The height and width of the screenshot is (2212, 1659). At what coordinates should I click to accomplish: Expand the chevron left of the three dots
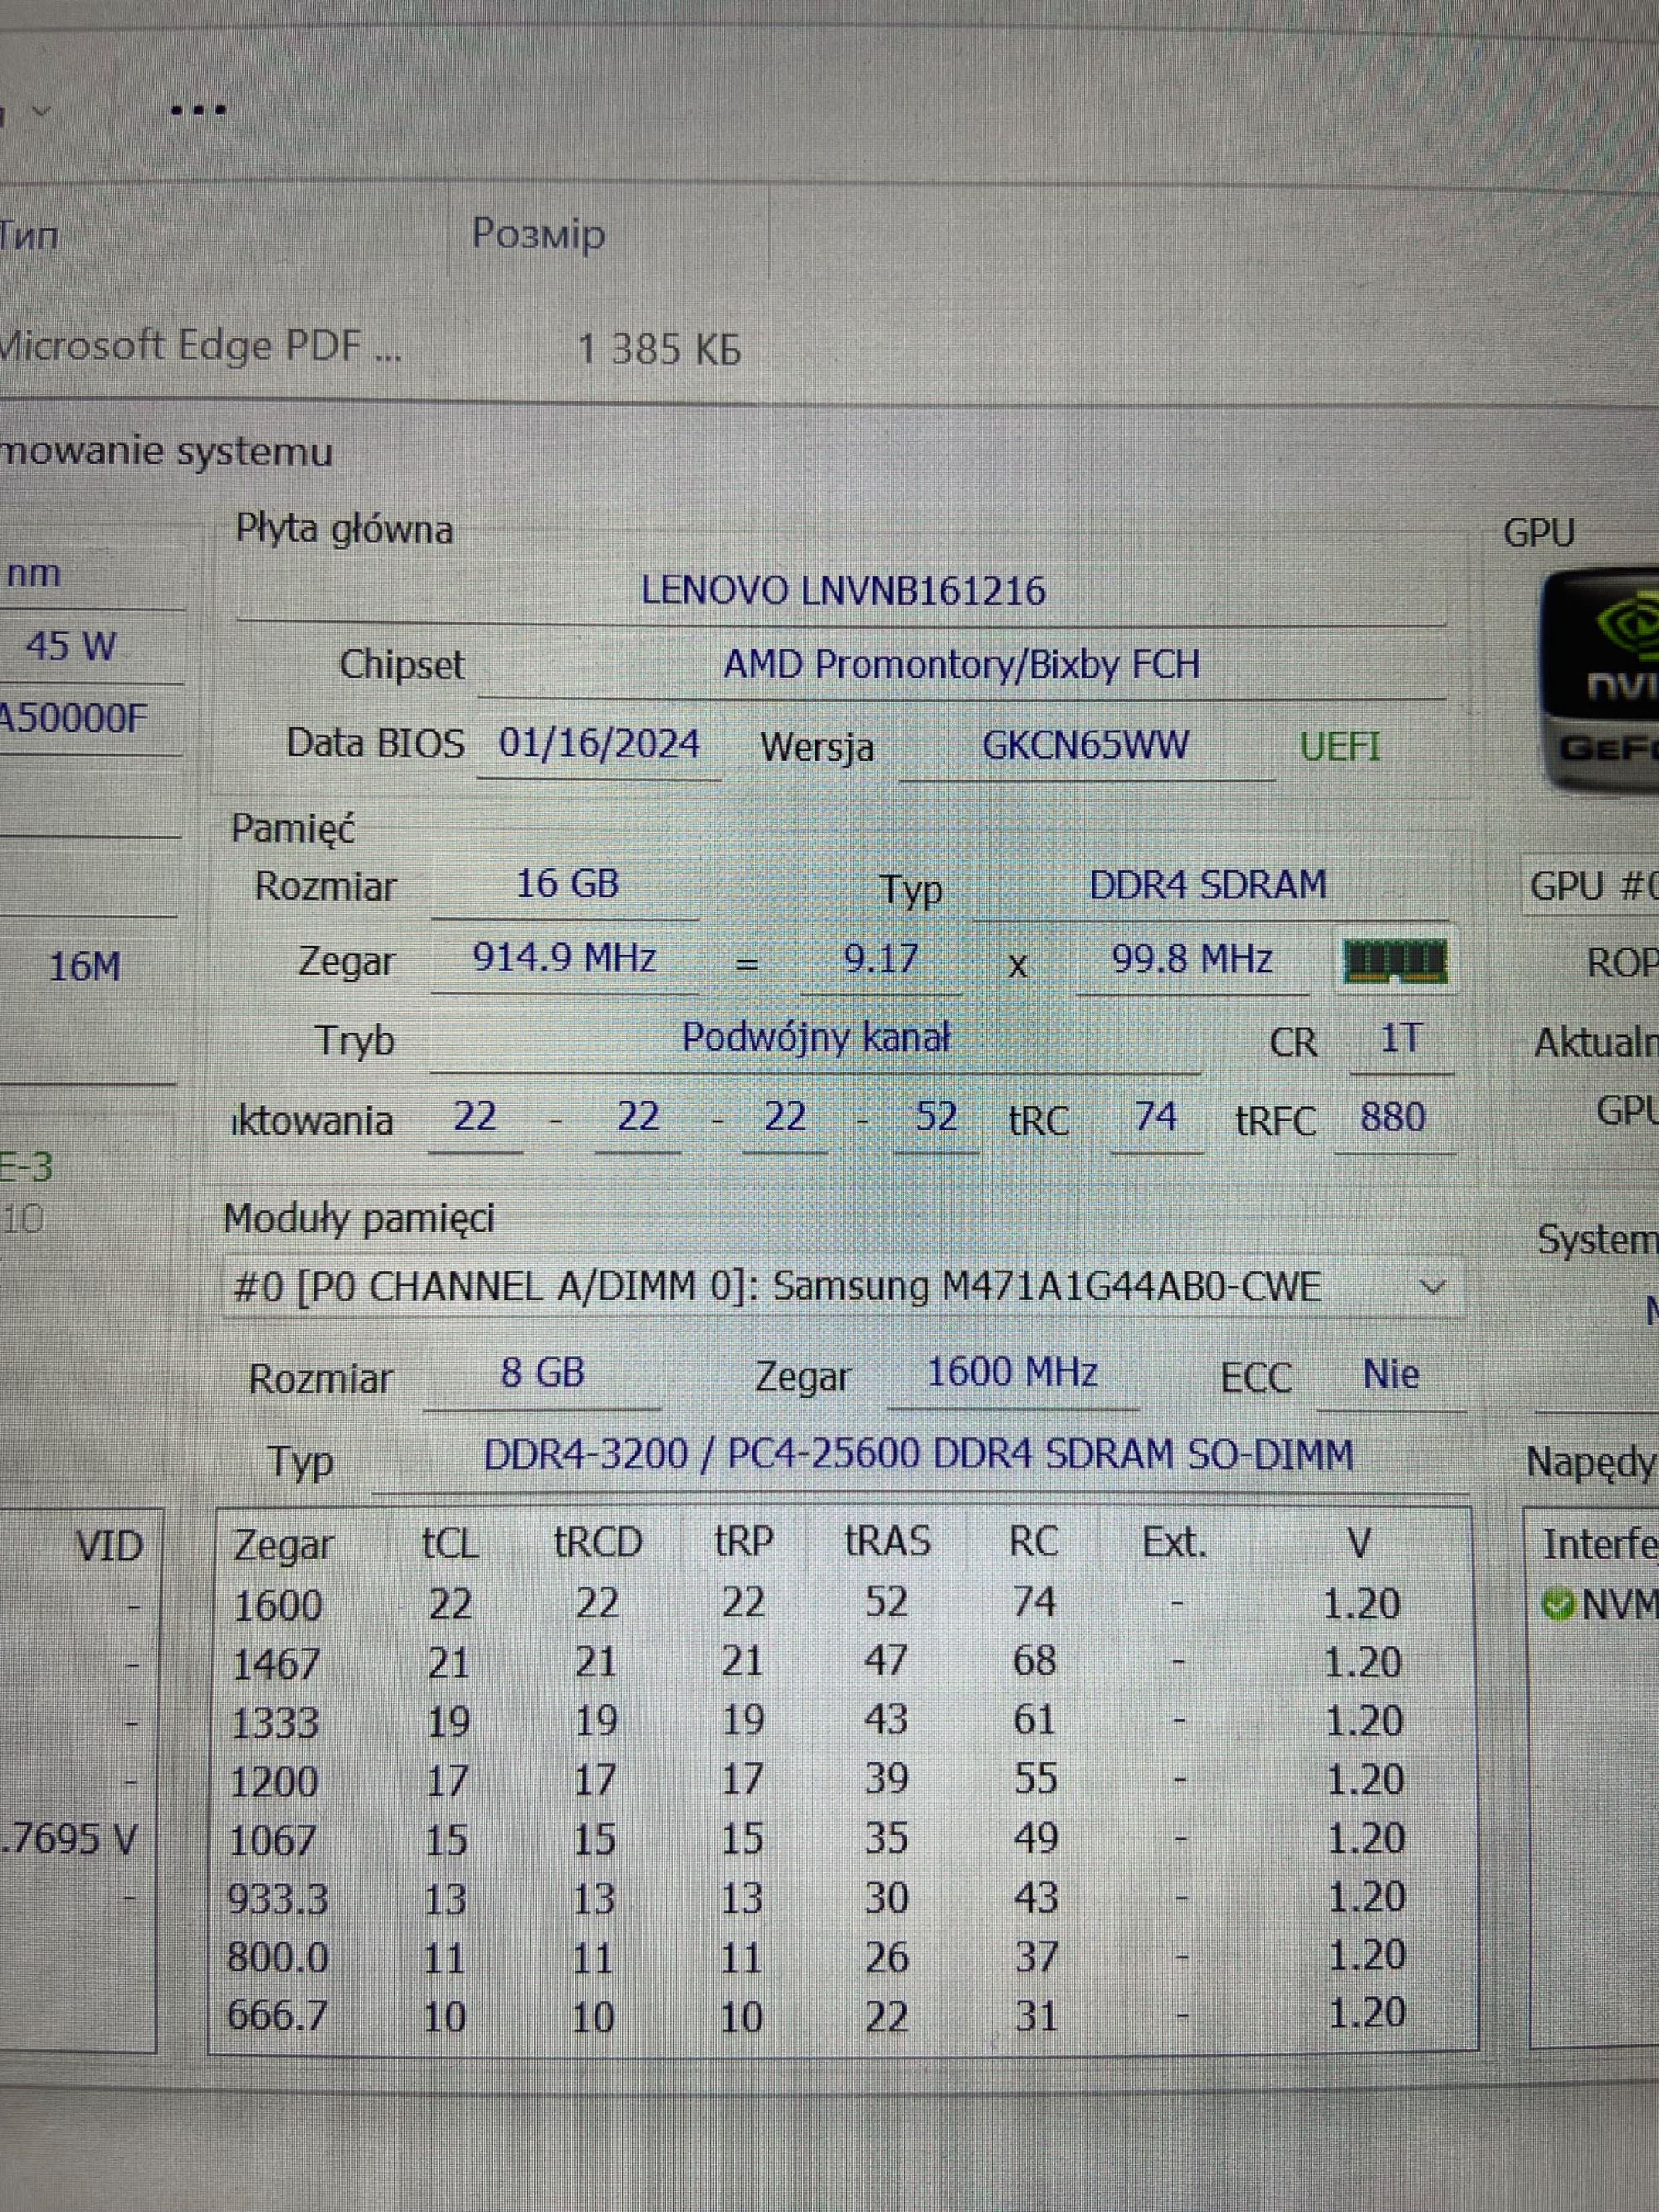[x=41, y=111]
